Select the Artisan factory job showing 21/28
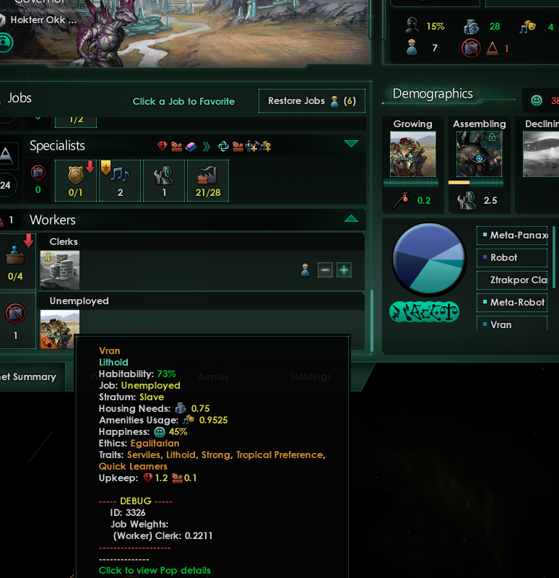 208,180
